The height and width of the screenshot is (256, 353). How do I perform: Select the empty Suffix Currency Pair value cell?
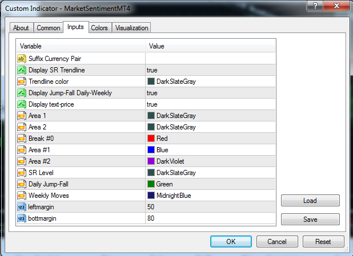click(x=210, y=59)
